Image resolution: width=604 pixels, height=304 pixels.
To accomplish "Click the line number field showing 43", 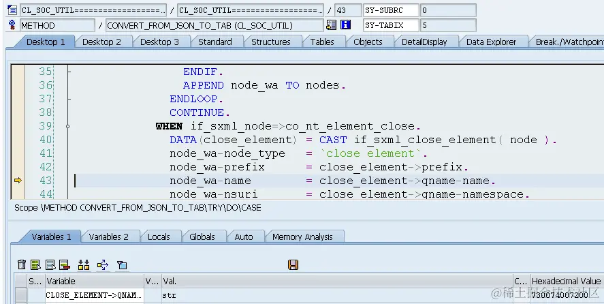I will [x=348, y=10].
